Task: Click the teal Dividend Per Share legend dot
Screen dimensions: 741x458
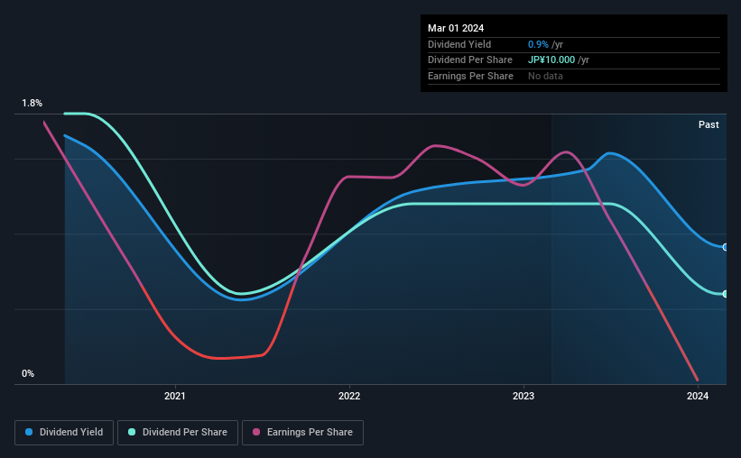Action: click(x=132, y=432)
